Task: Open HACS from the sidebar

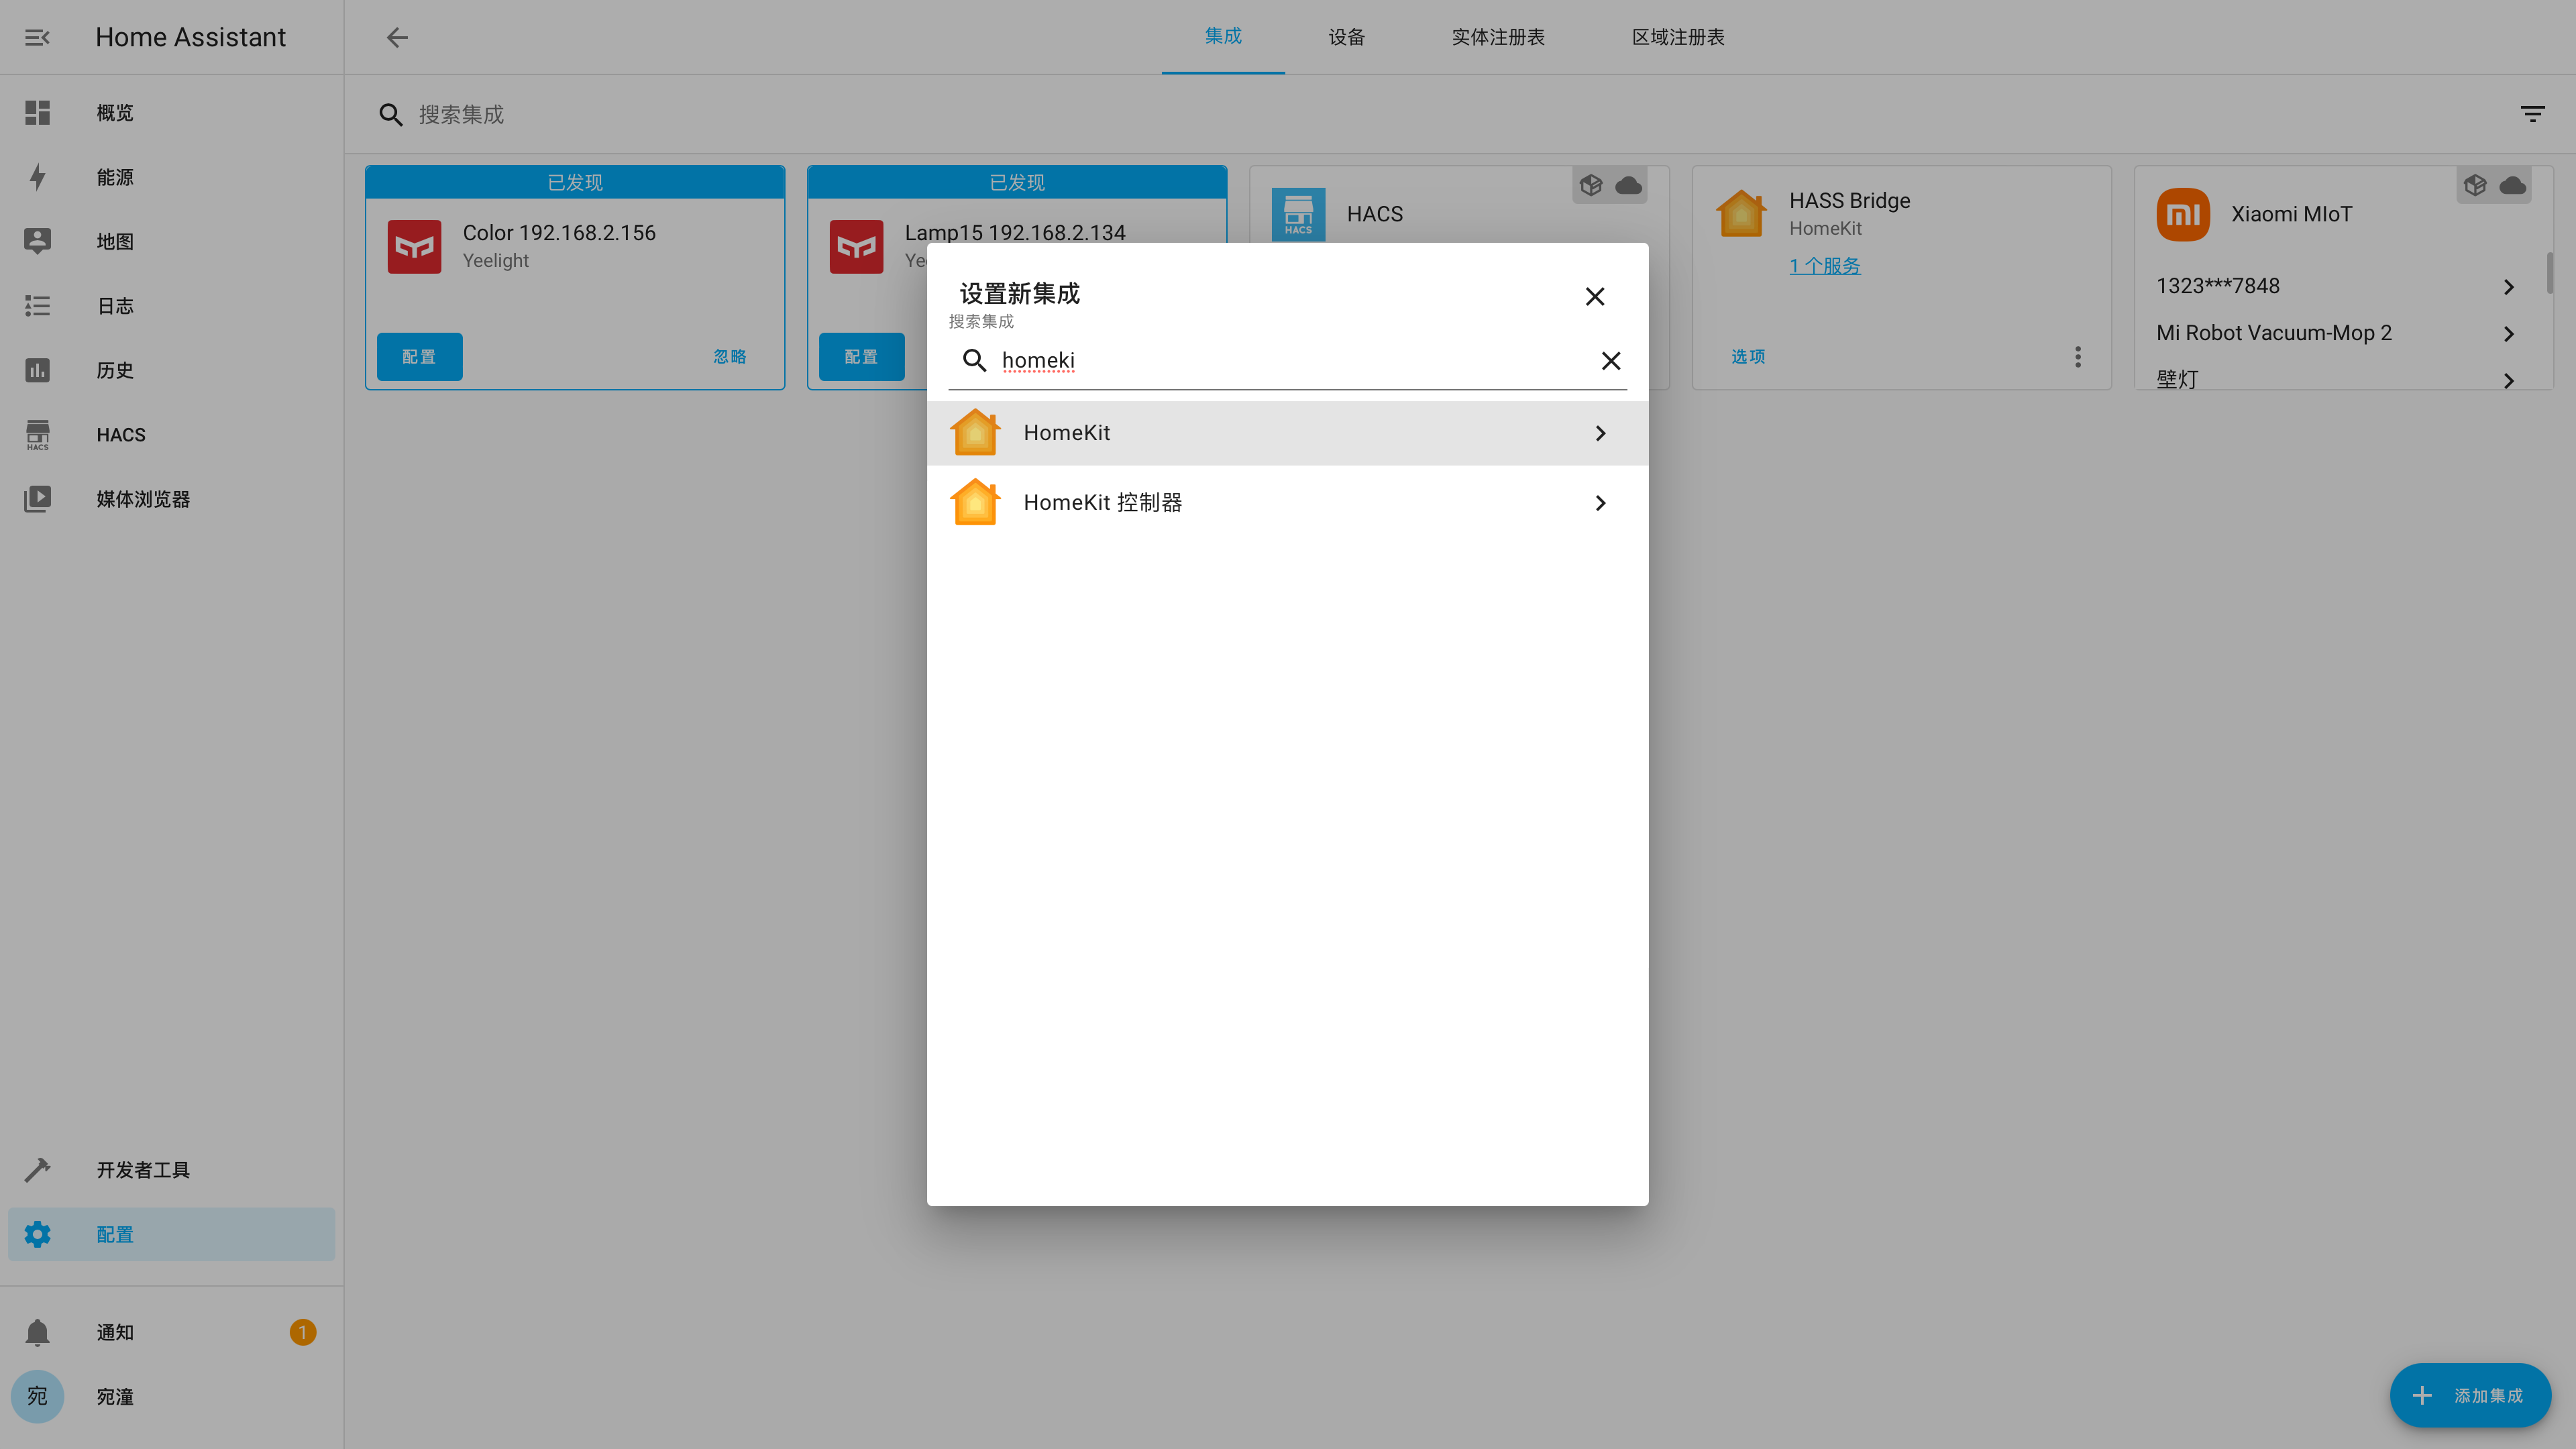Action: 120,435
